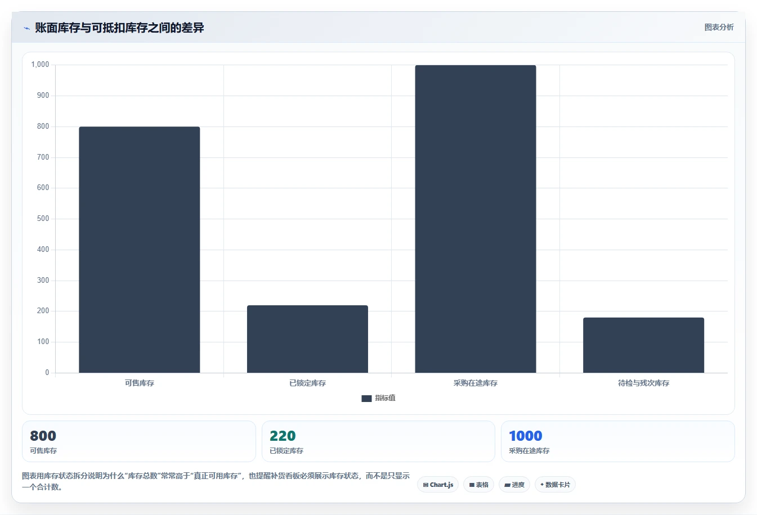Click the icon inside the 表格 chip

(x=472, y=485)
